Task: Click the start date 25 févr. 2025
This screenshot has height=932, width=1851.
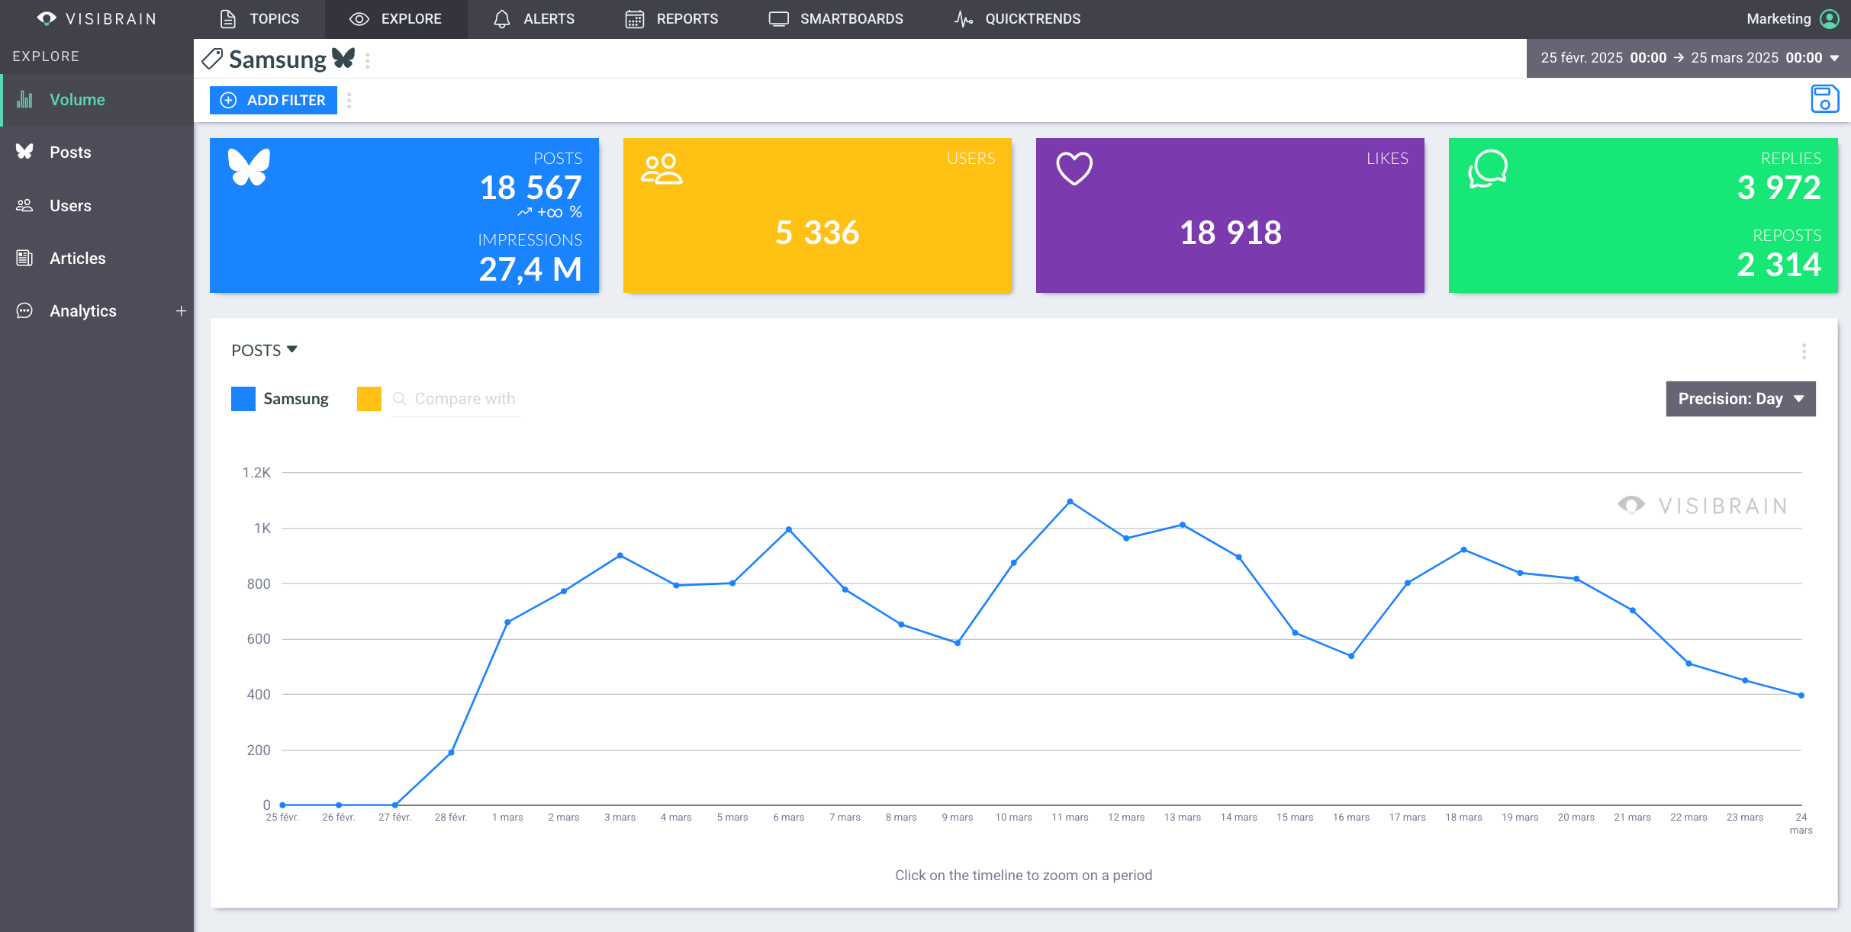Action: 1581,59
